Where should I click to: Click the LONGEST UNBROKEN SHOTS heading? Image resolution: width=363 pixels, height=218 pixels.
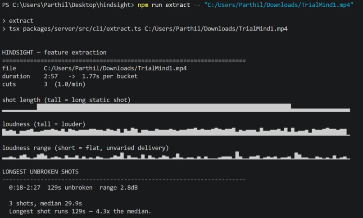(40, 172)
